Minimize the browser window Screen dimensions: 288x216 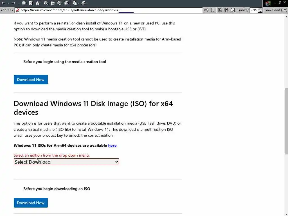[x=275, y=3]
